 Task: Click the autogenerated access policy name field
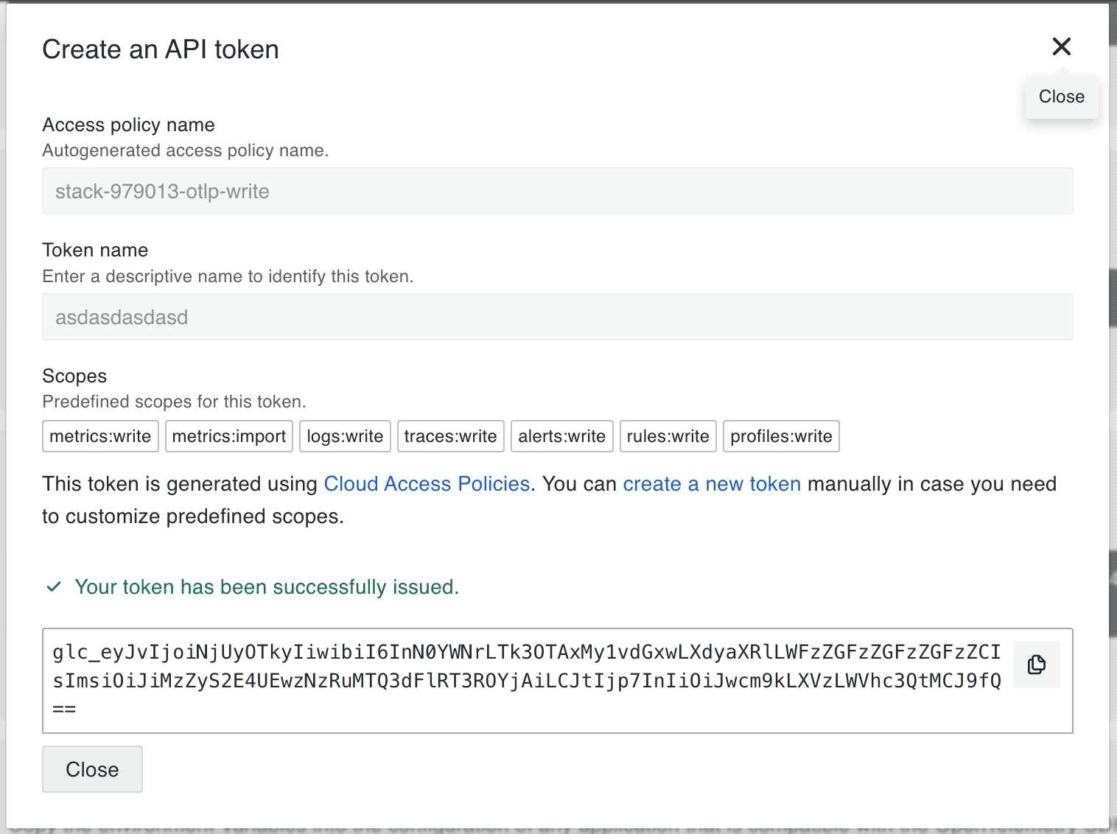coord(557,191)
